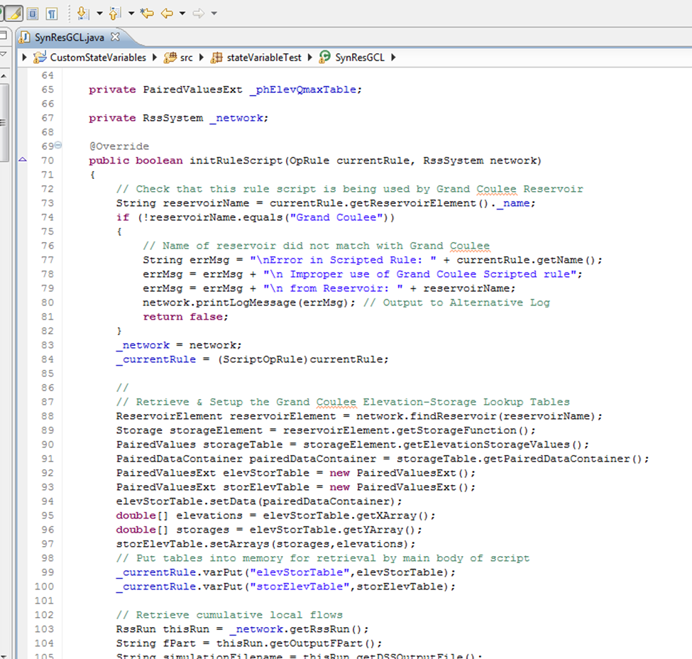Expand arrow before CustomStateVariables breadcrumb
The width and height of the screenshot is (692, 659).
[x=25, y=58]
